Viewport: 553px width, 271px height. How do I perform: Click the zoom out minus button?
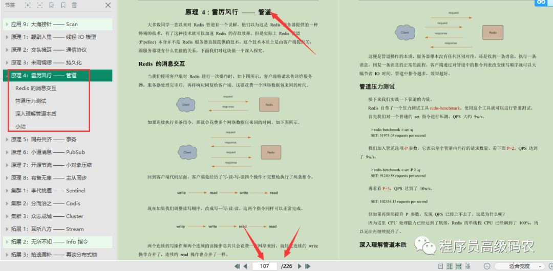pyautogui.click(x=487, y=266)
